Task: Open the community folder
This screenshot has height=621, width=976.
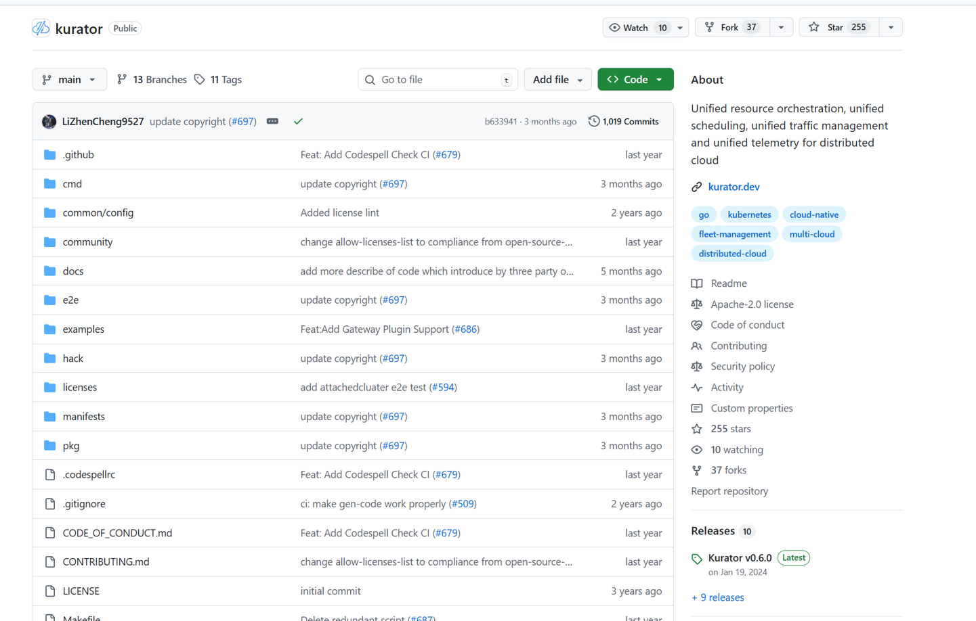Action: 87,242
